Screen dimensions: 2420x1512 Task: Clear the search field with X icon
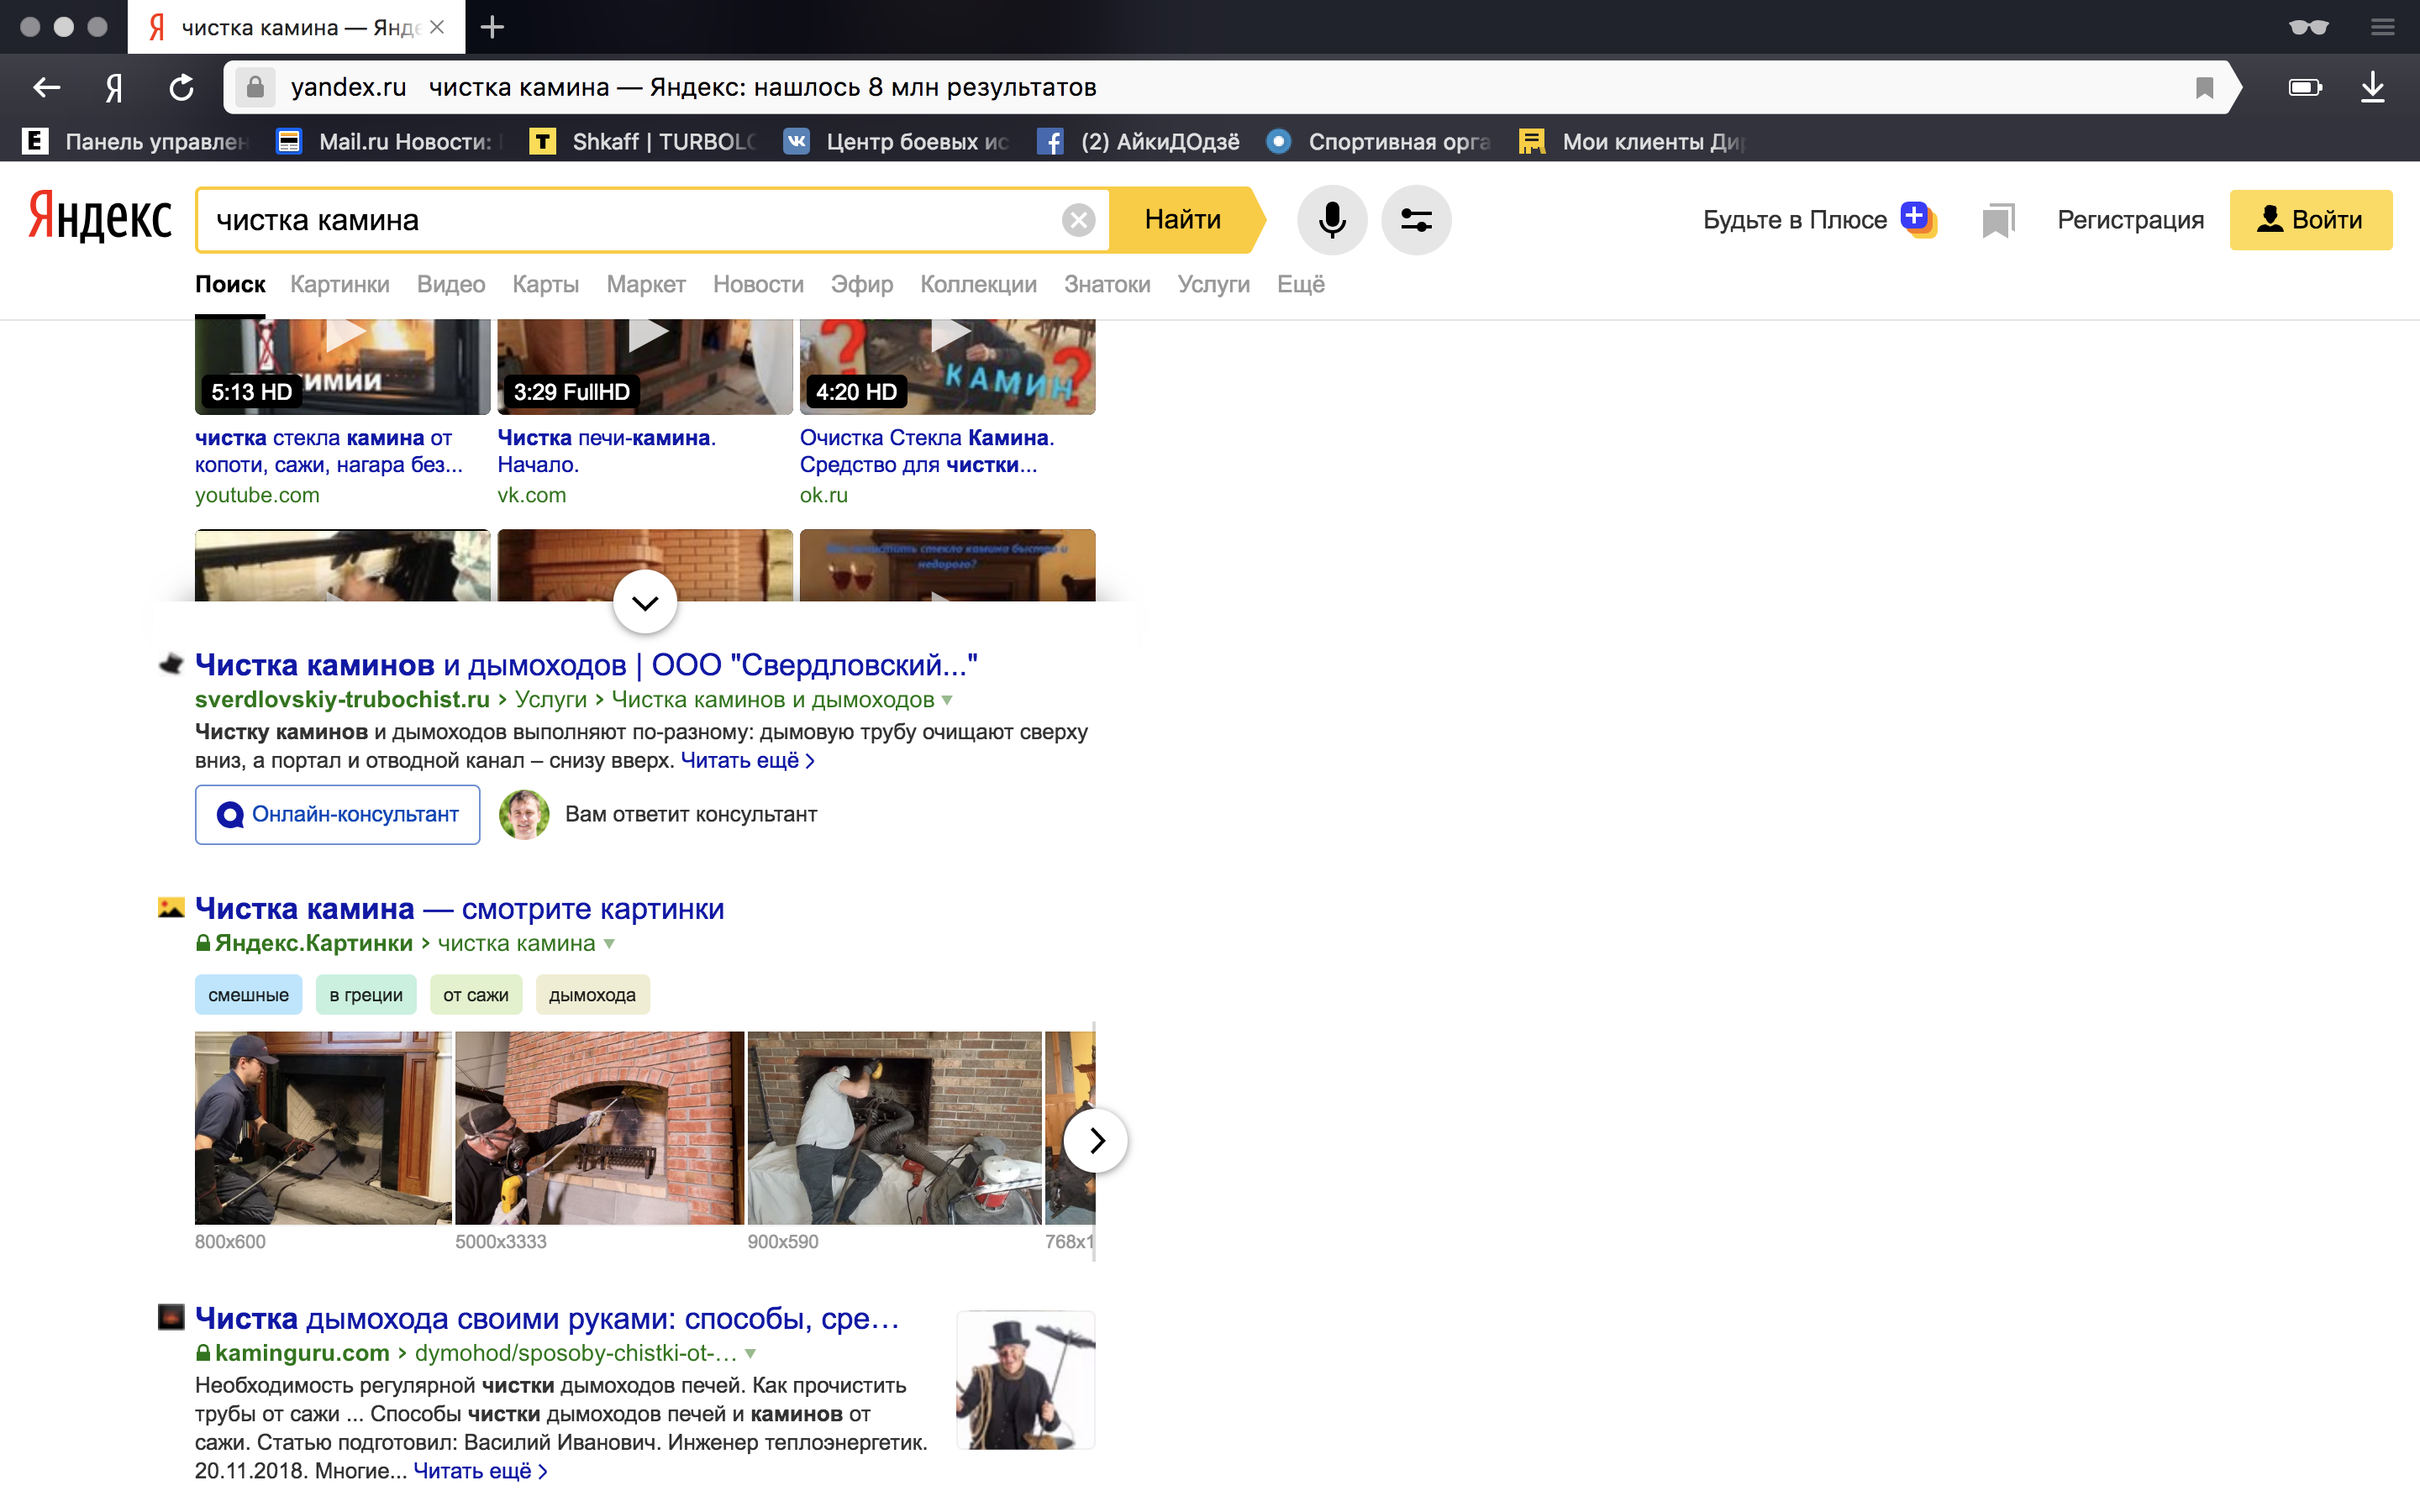point(1078,220)
